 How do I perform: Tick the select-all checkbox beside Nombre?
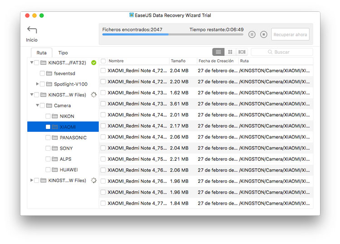(103, 61)
